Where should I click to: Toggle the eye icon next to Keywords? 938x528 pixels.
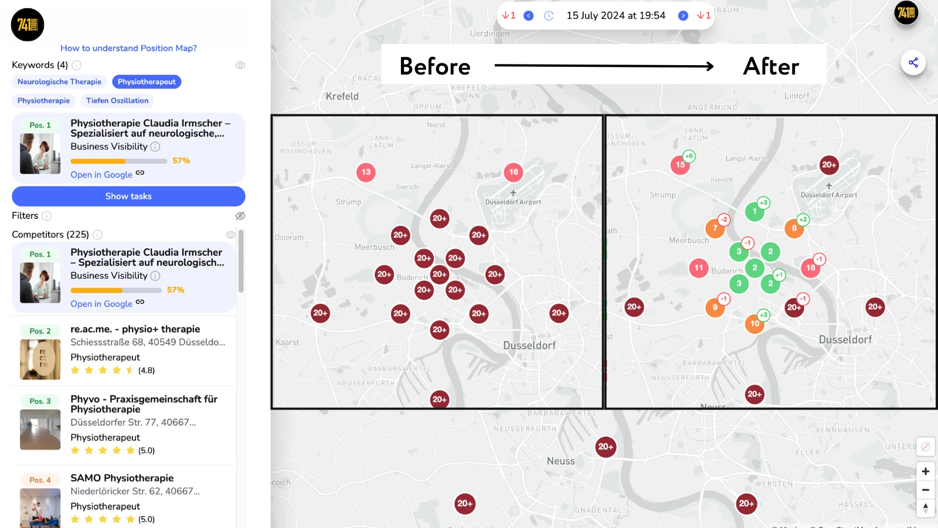[x=240, y=65]
